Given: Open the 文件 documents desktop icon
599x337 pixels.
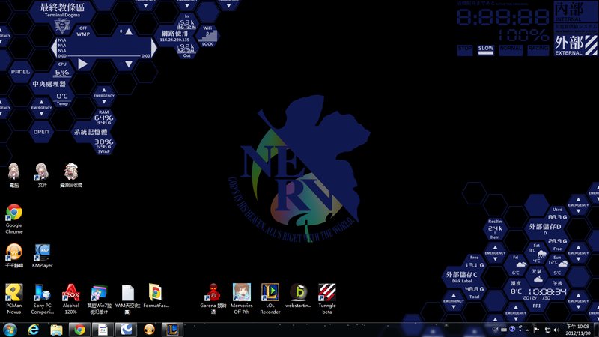Looking at the screenshot, I should [43, 175].
